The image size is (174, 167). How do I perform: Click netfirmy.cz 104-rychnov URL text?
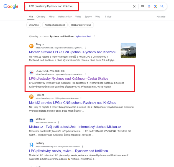[x=58, y=146]
